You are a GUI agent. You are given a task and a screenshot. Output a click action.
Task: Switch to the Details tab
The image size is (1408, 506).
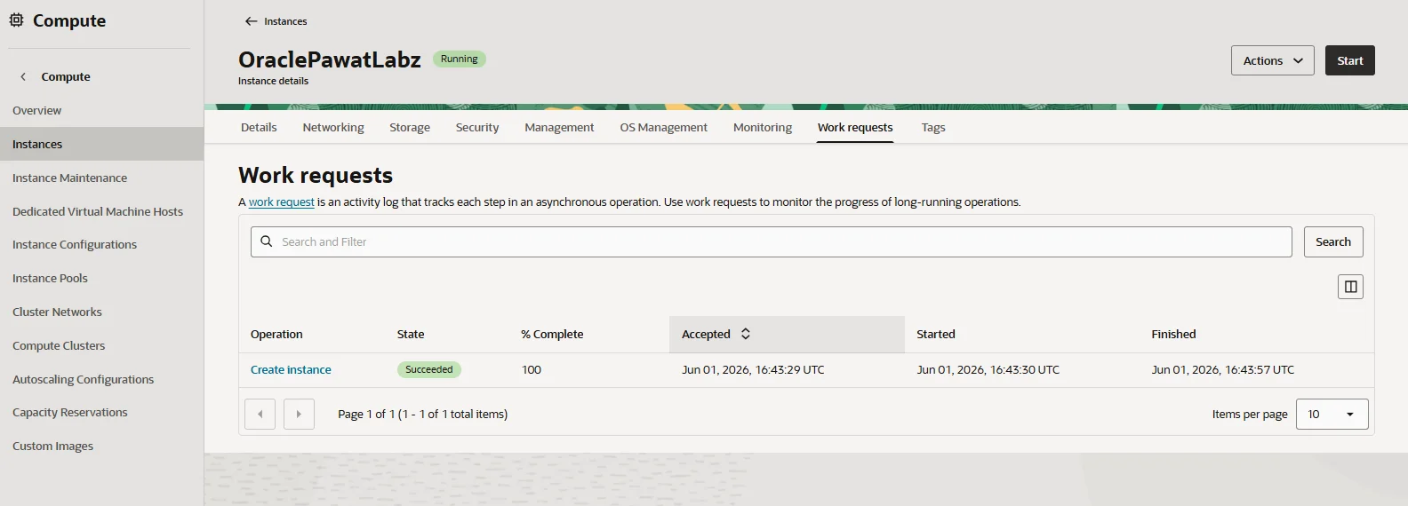coord(259,127)
